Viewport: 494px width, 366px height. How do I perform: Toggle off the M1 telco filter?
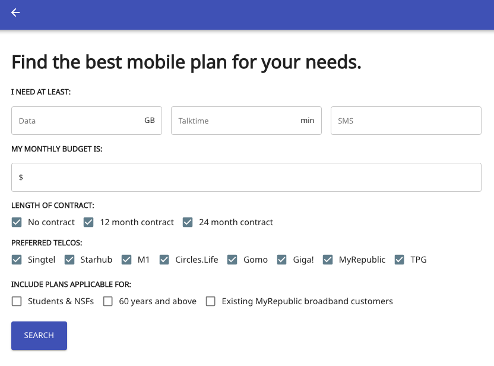coord(126,260)
